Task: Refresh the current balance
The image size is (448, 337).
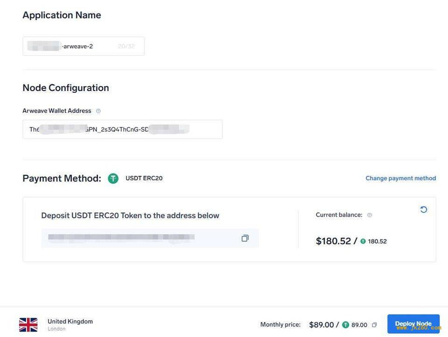Action: [x=423, y=210]
